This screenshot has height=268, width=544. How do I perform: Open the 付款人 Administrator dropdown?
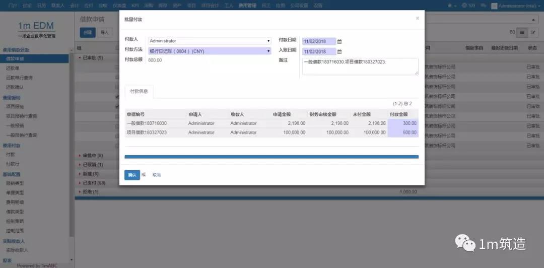point(210,41)
